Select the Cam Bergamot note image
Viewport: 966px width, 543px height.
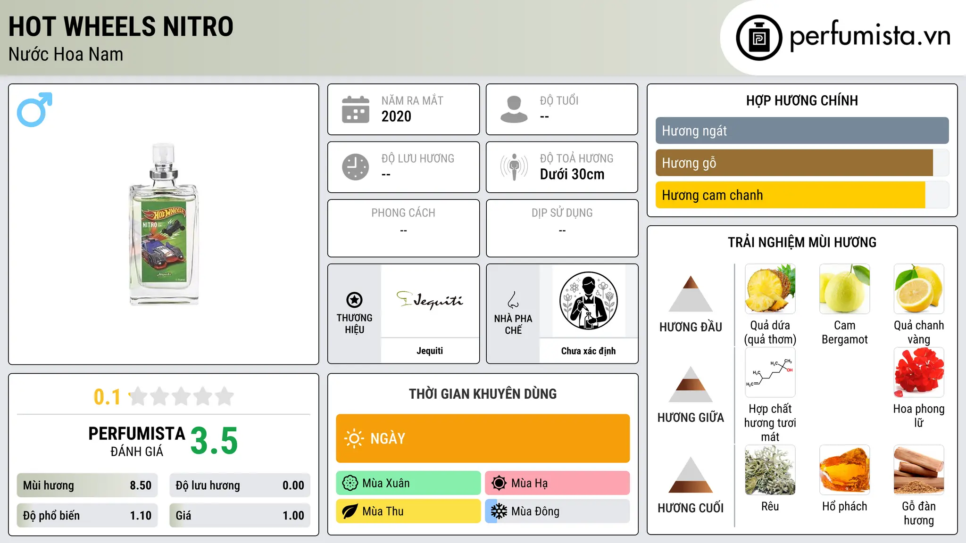[x=844, y=289]
